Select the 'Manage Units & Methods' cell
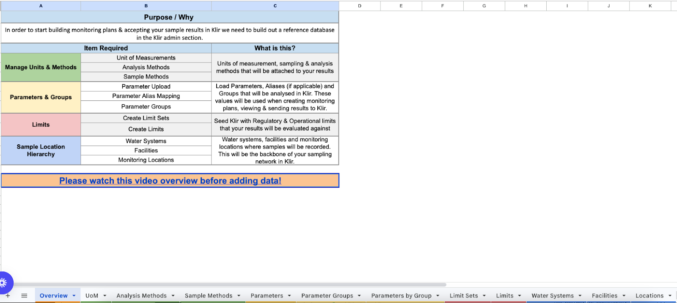677x303 pixels. (41, 67)
